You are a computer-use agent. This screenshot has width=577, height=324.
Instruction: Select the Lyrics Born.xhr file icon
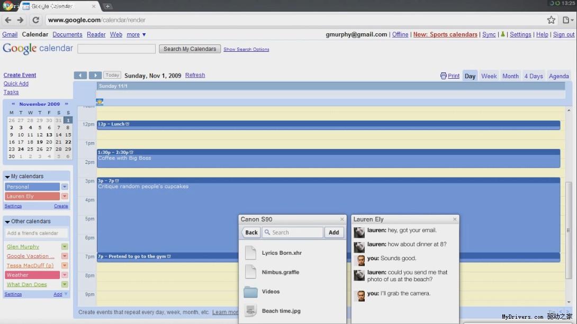coord(250,253)
